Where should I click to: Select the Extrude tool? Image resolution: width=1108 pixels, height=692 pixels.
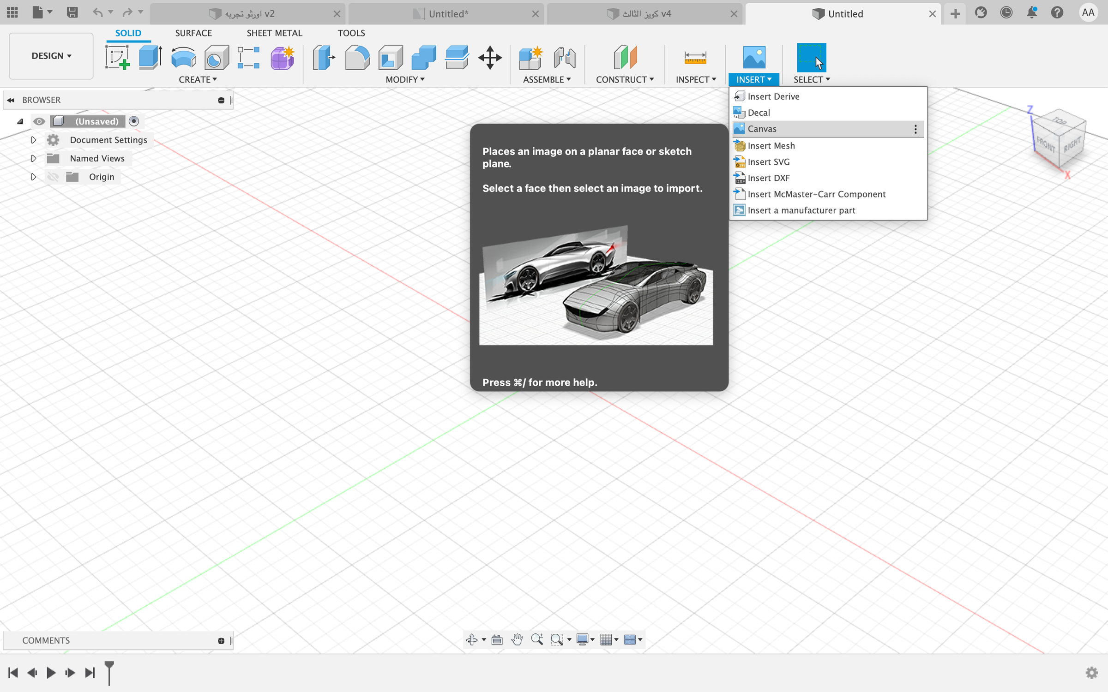[151, 58]
